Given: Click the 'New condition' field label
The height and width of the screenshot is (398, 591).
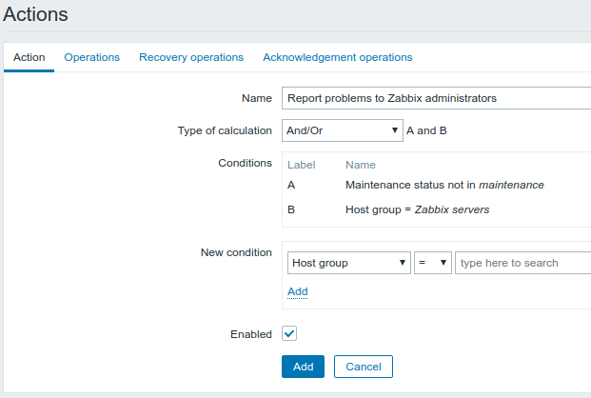Looking at the screenshot, I should pos(236,252).
